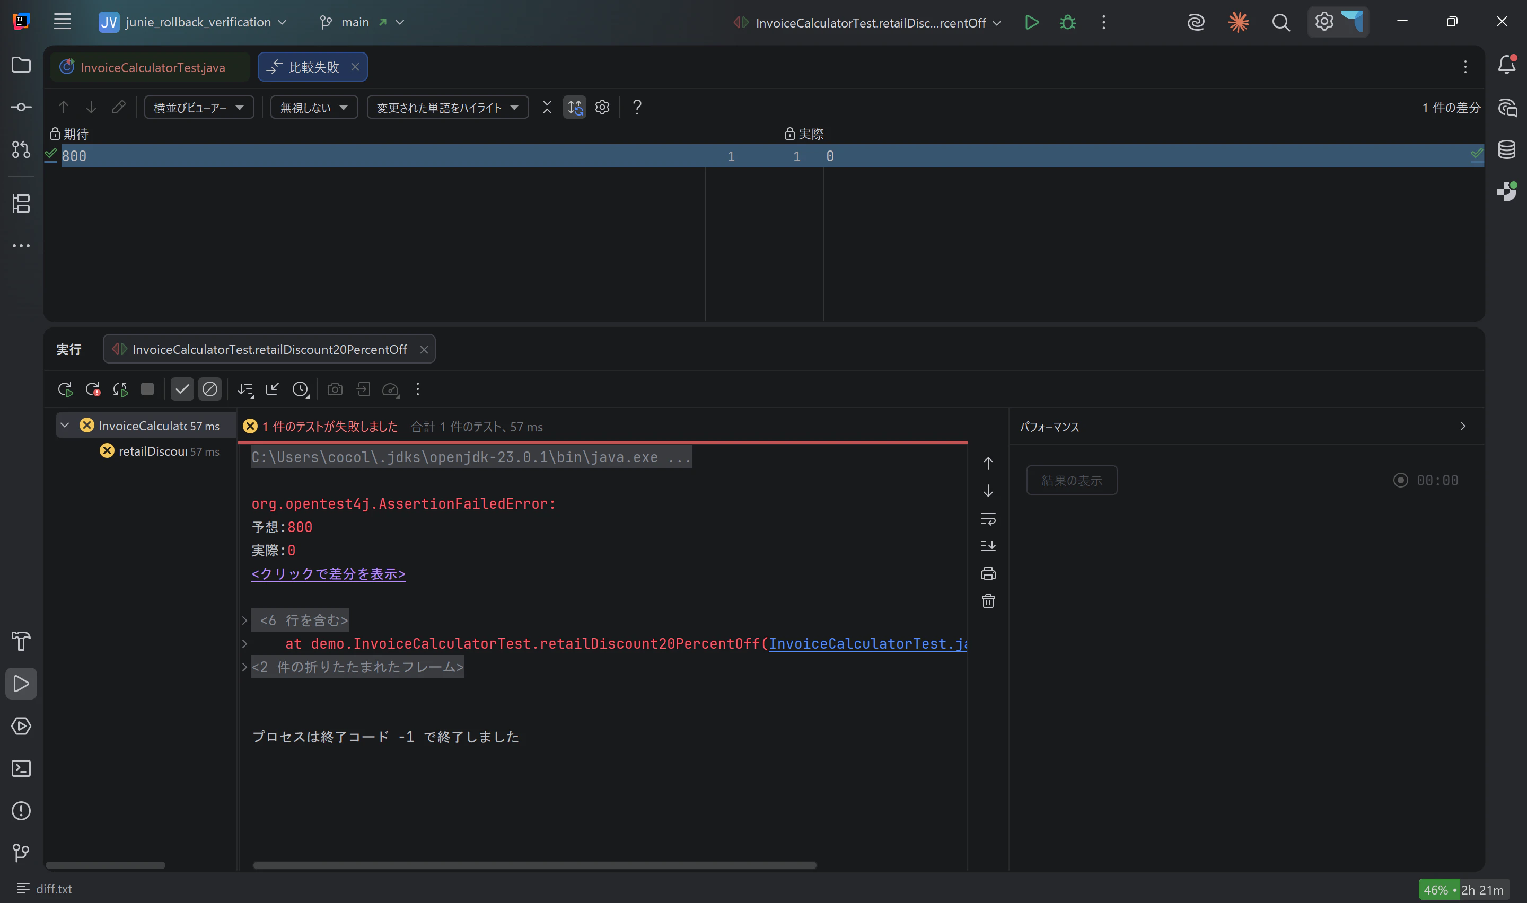Viewport: 1527px width, 903px height.
Task: Jump to previous difference arrow
Action: tap(63, 107)
